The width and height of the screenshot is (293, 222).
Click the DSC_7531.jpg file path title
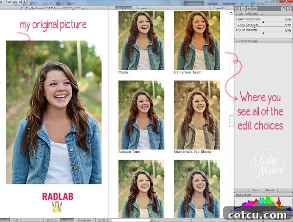[54, 8]
